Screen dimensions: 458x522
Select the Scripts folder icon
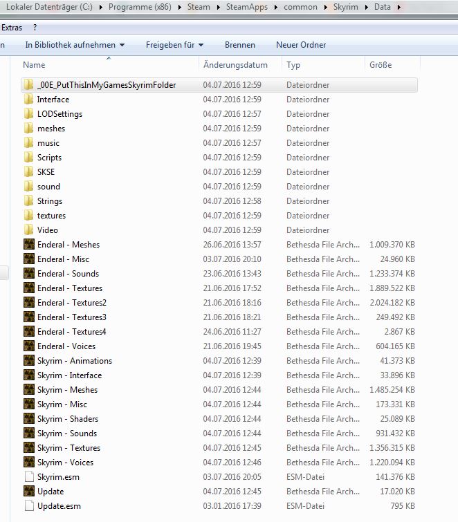click(29, 158)
